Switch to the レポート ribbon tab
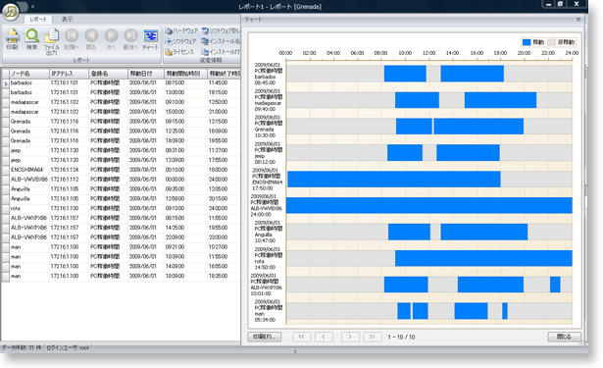 [x=38, y=19]
